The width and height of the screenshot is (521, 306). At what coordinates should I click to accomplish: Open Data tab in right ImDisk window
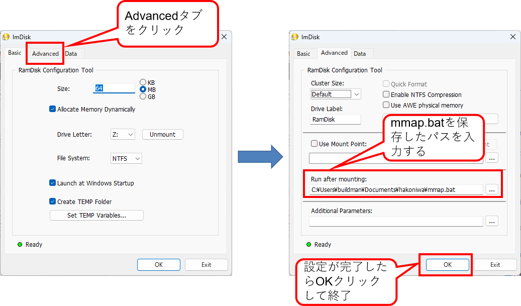360,53
